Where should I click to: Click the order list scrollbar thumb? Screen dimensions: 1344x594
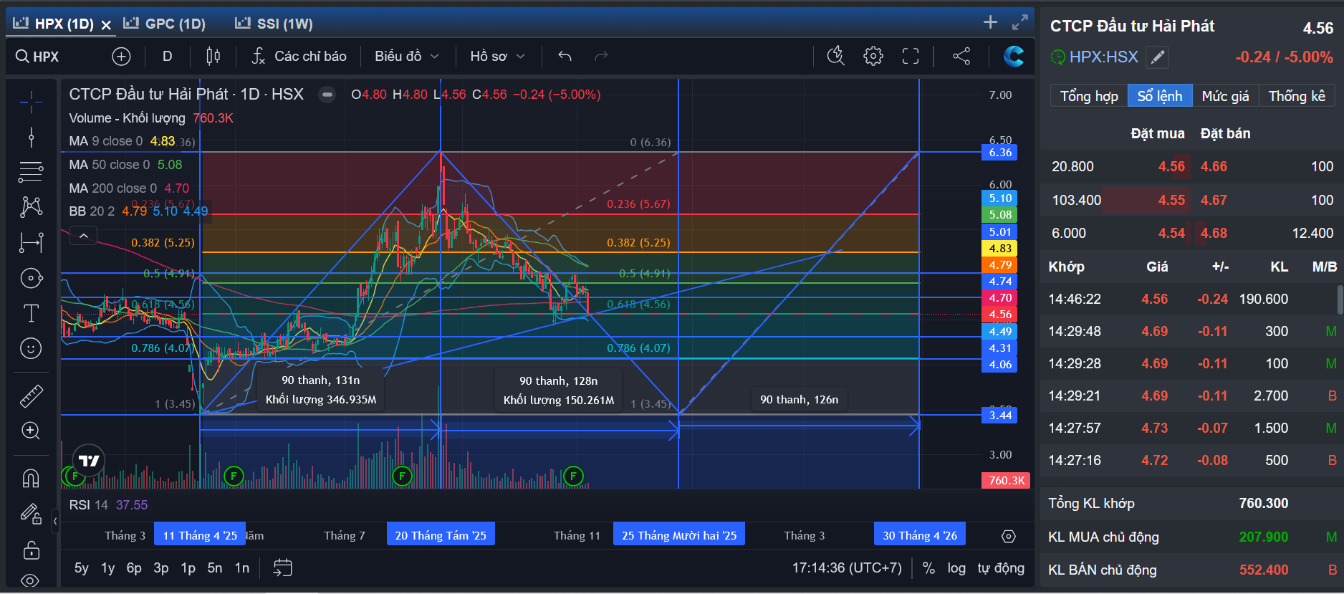tap(1340, 300)
